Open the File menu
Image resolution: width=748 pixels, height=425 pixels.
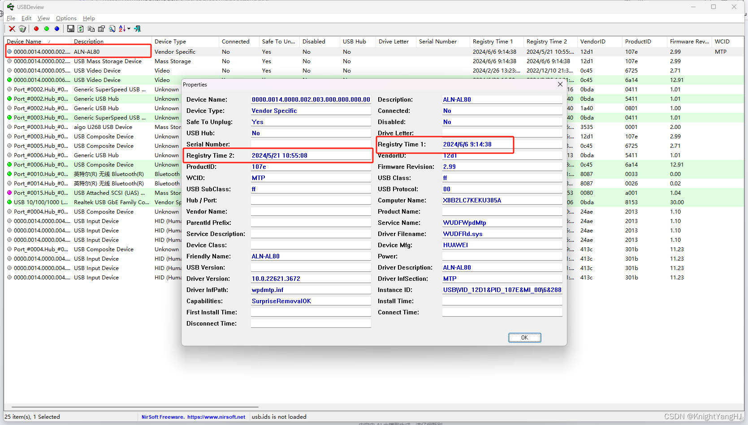(11, 18)
